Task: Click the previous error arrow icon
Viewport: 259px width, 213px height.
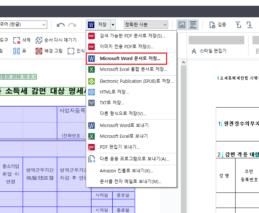Action: click(x=238, y=25)
